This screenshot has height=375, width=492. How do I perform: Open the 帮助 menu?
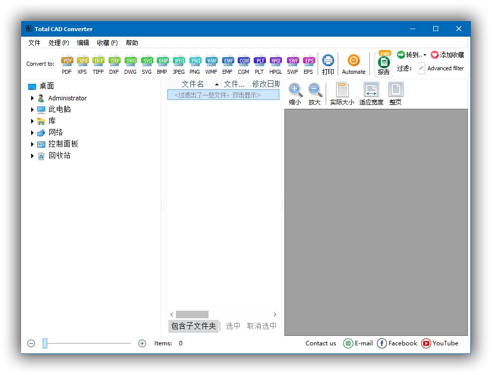(132, 43)
